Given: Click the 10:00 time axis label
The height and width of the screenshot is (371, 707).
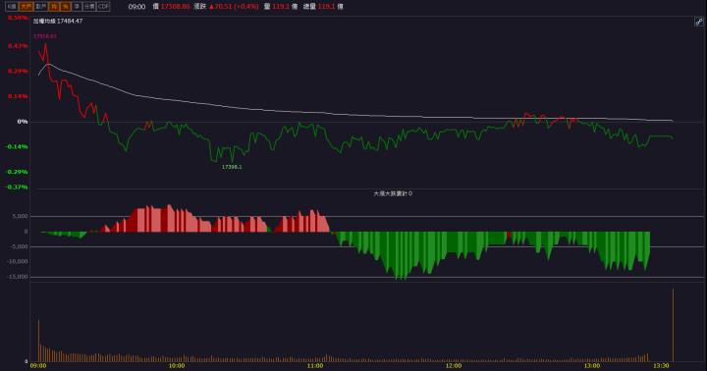Looking at the screenshot, I should (x=177, y=365).
